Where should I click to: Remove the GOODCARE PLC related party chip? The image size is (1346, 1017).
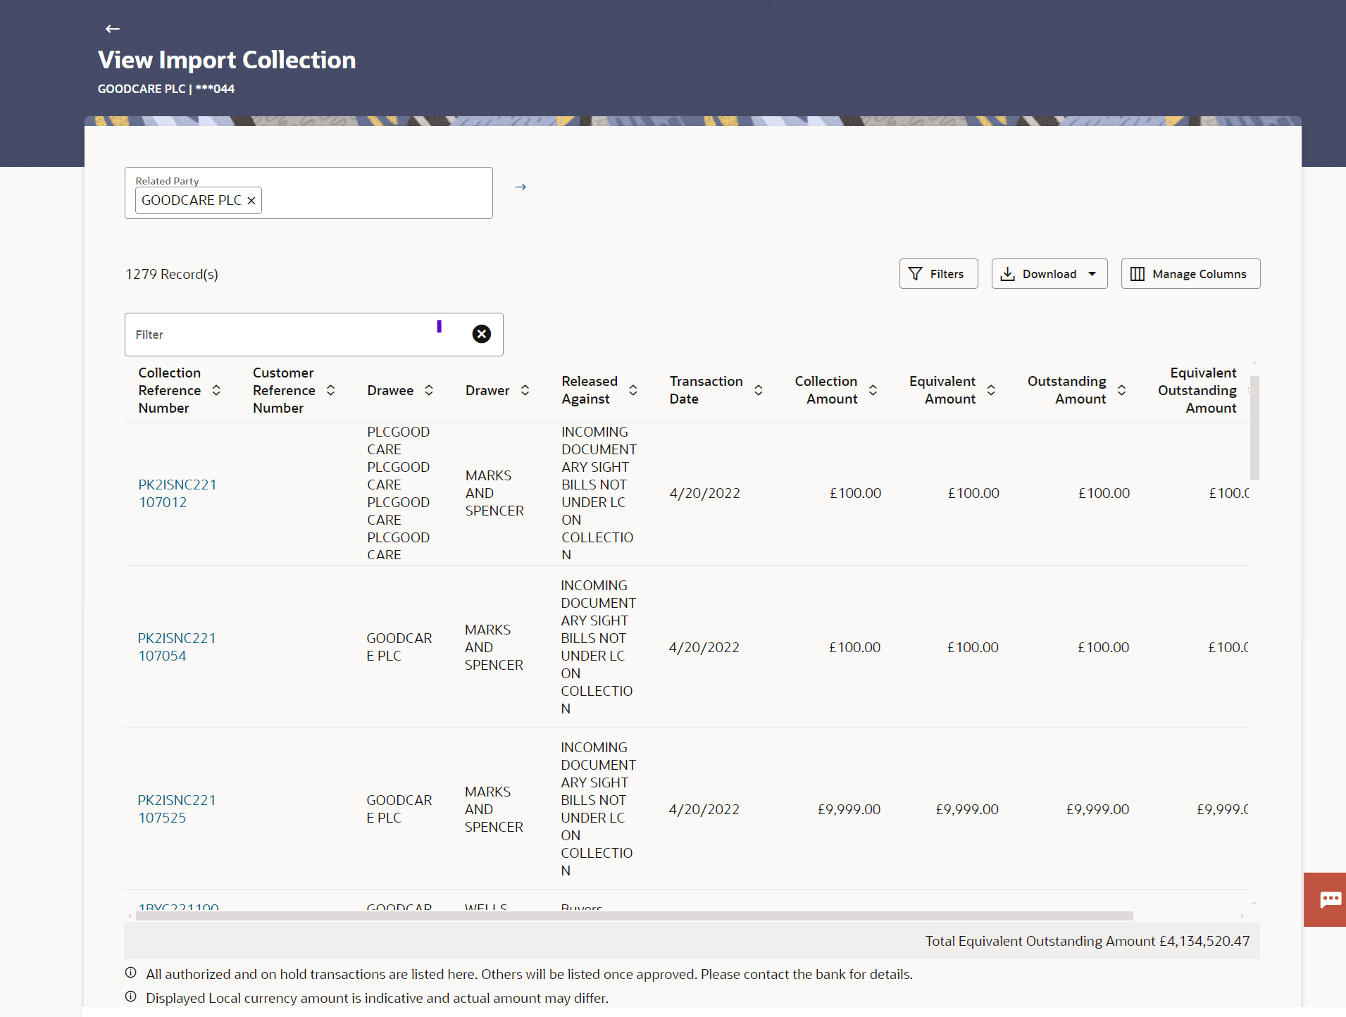pyautogui.click(x=251, y=200)
